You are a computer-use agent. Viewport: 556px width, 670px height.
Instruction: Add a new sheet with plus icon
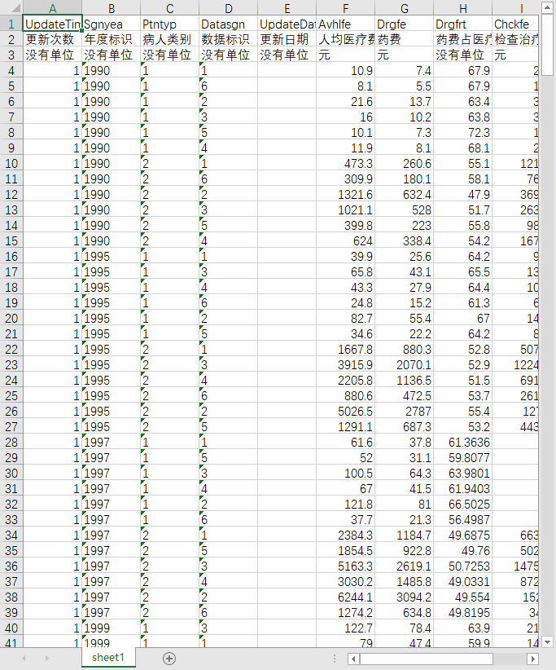pos(169,659)
